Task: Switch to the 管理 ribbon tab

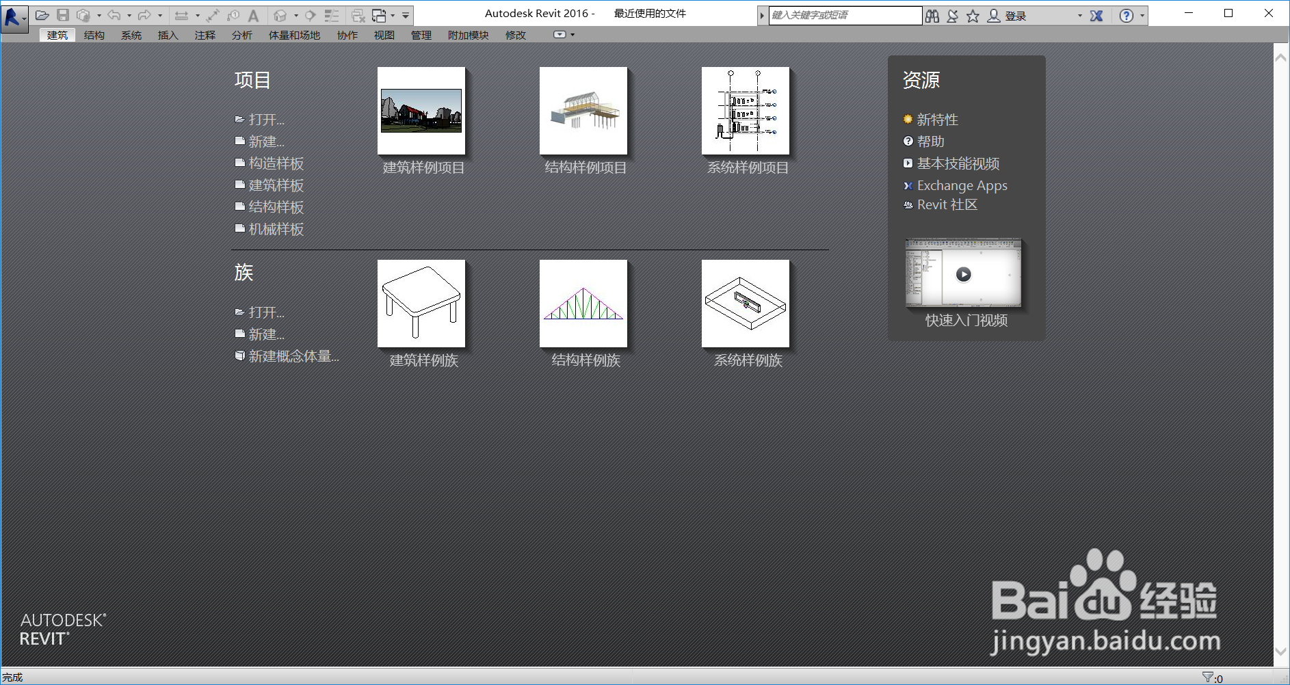Action: click(x=421, y=36)
